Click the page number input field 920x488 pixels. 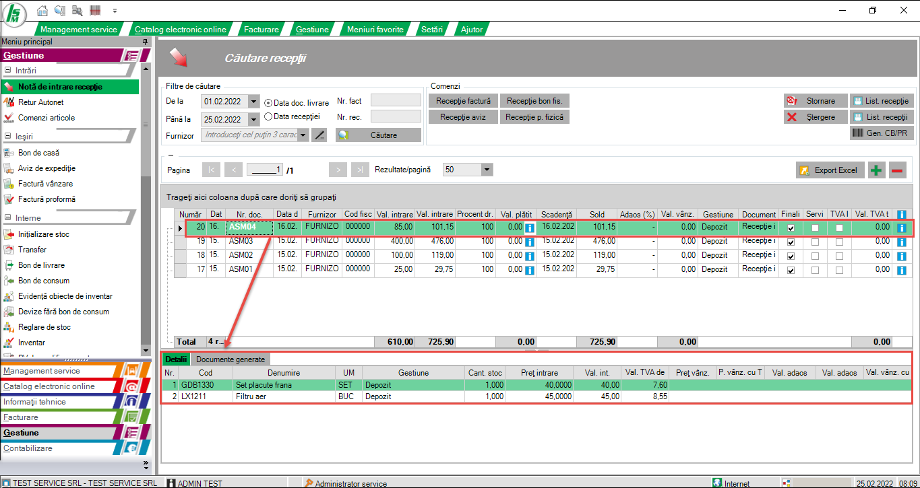point(265,170)
